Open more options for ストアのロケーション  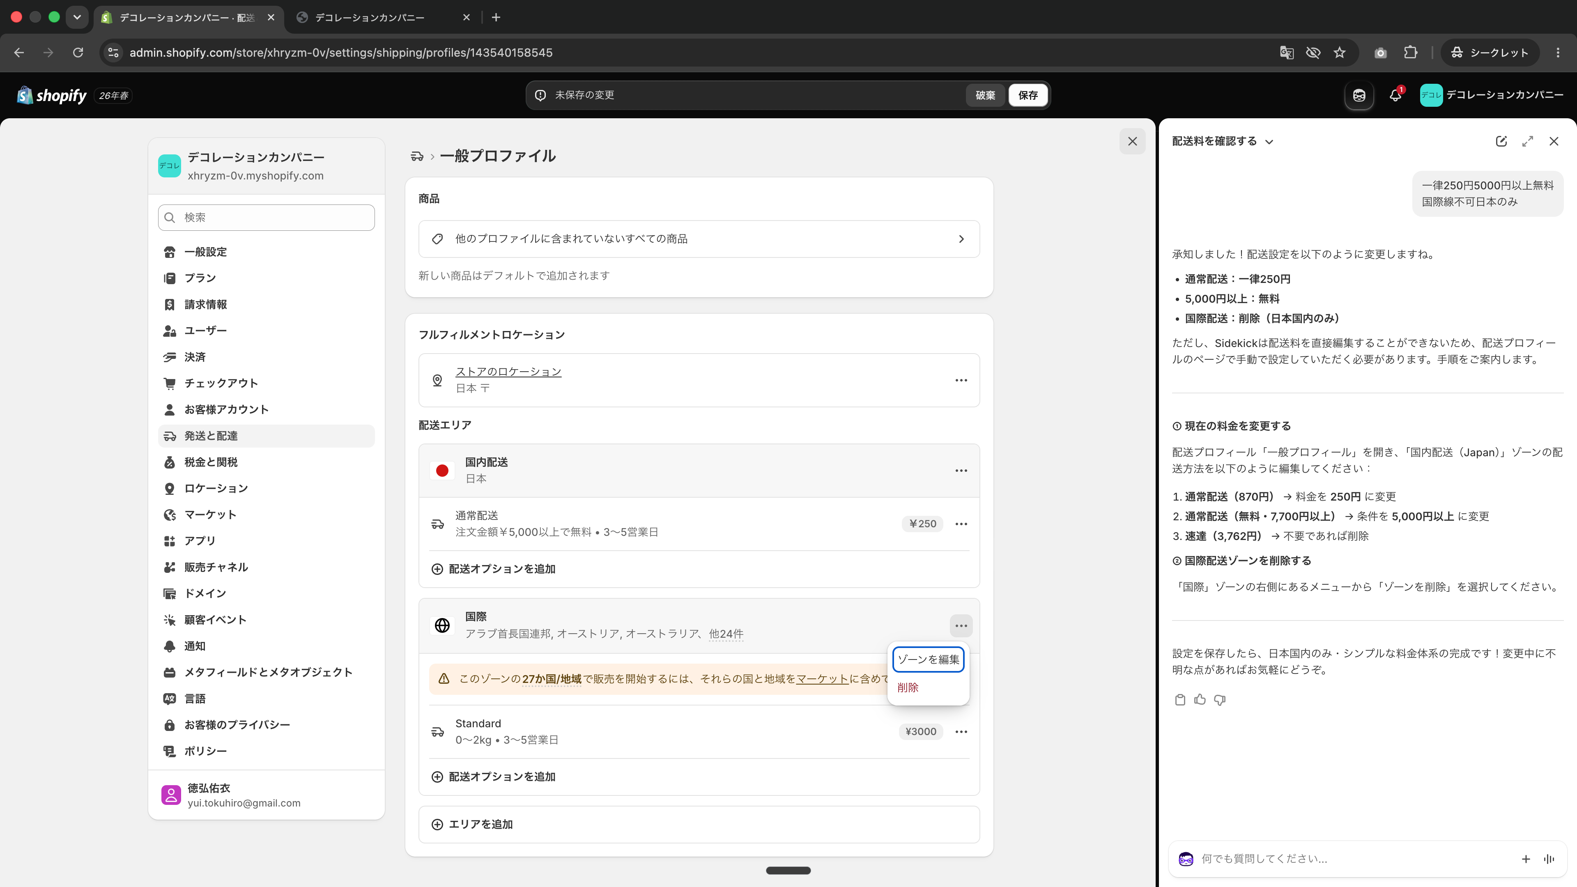pos(961,380)
